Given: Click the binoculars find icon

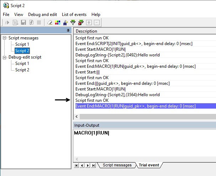Looking at the screenshot, I should 65,22.
